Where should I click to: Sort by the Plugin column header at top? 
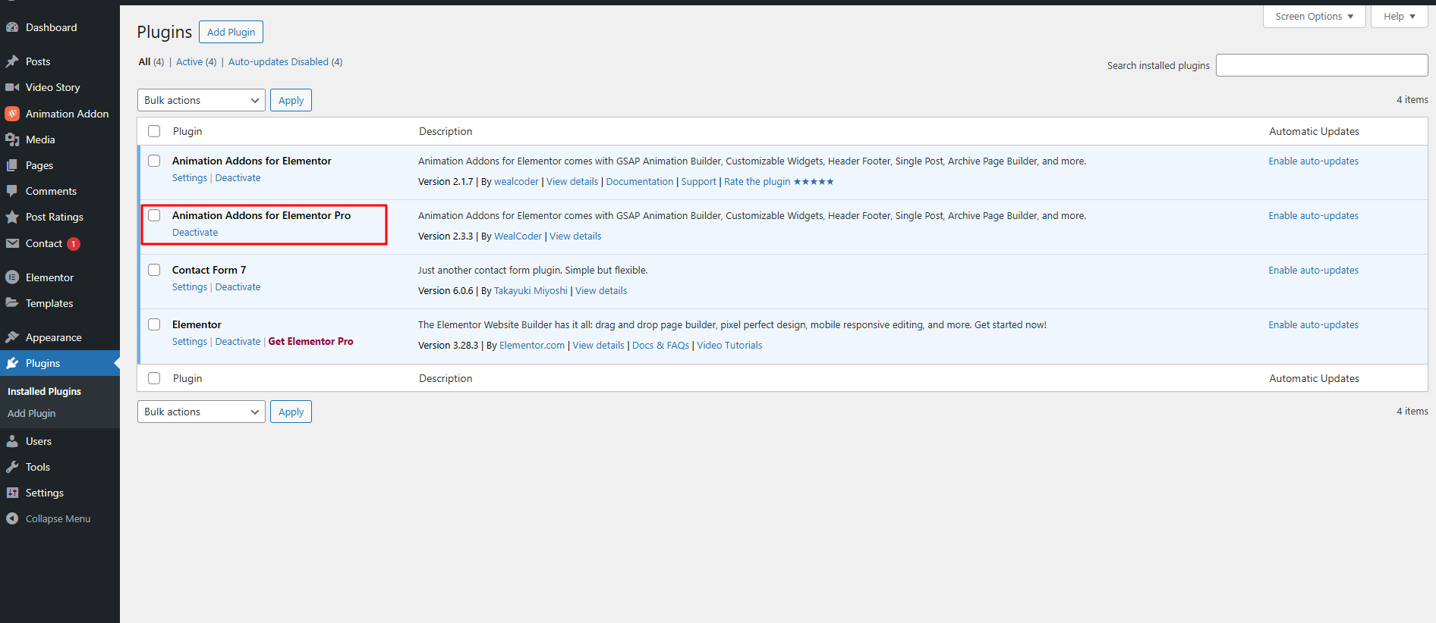[187, 131]
